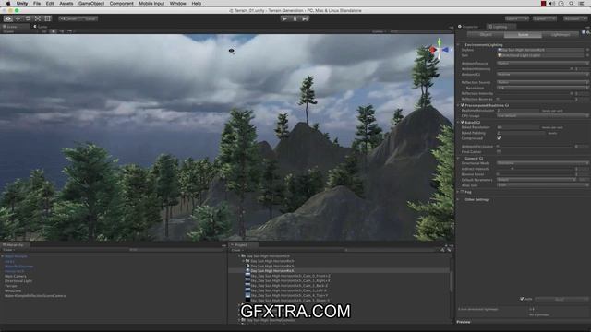Open the Ambient GI dropdown
Viewport: 591px width, 332px height.
click(x=542, y=74)
